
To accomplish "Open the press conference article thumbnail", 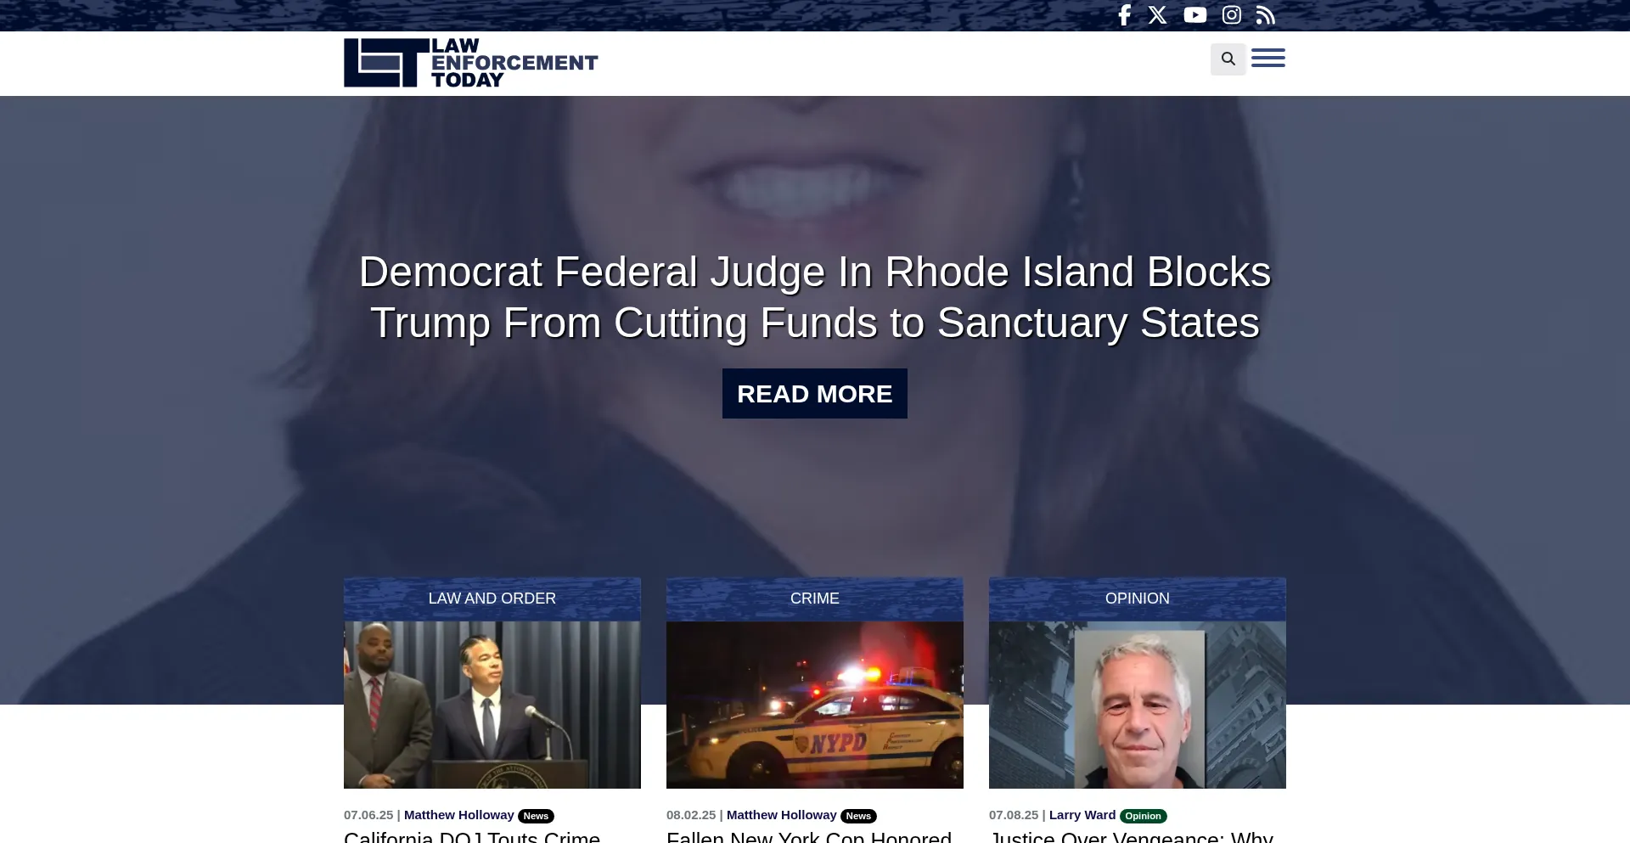I will click(x=492, y=705).
